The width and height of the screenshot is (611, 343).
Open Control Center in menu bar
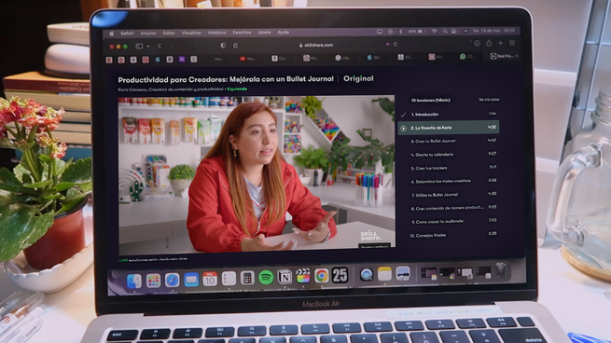point(454,31)
